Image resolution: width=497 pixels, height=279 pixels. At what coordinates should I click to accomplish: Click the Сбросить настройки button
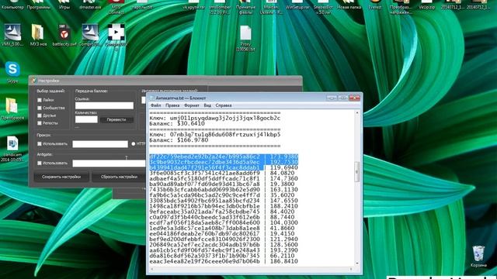point(119,177)
